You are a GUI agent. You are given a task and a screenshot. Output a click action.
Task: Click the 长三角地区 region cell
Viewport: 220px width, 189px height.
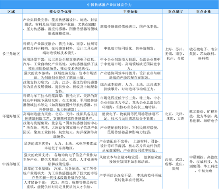(11, 53)
